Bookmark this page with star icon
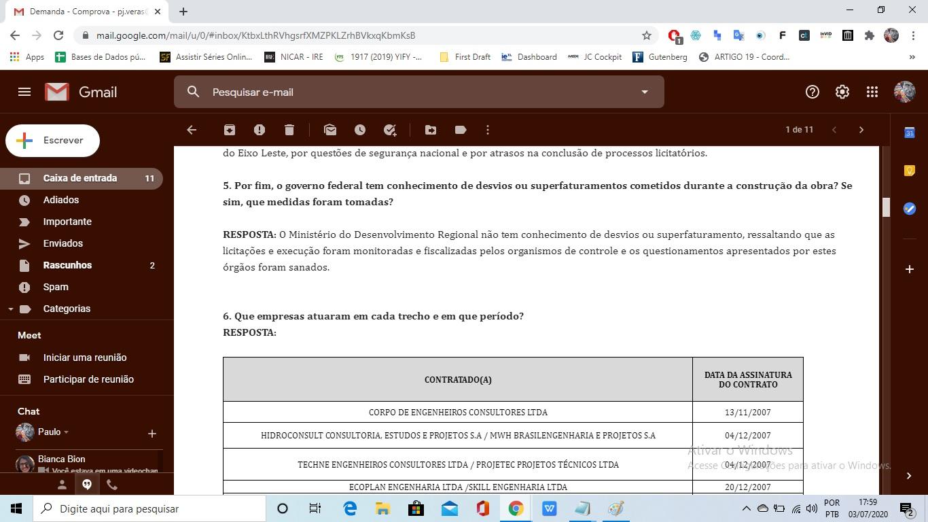This screenshot has height=522, width=928. tap(647, 35)
